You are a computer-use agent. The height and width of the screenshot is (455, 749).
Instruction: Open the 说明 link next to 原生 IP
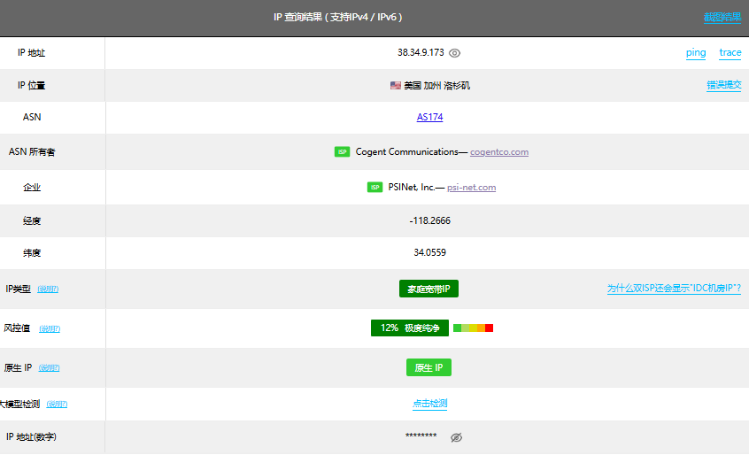[x=50, y=368]
